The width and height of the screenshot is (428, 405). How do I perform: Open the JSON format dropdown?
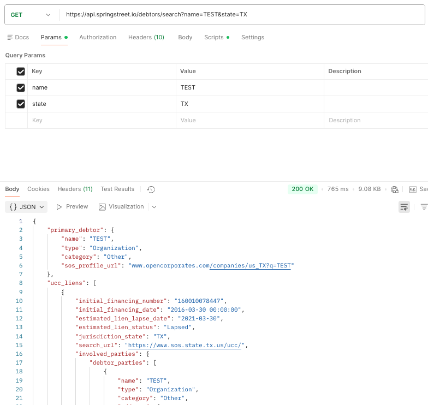26,207
